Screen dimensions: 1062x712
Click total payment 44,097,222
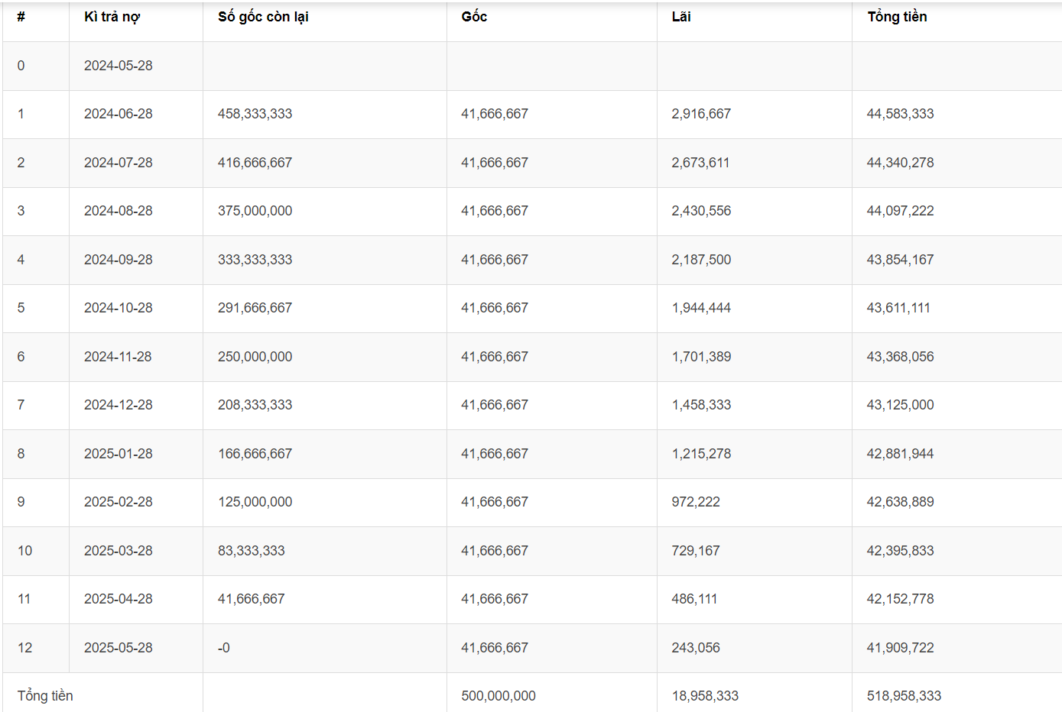coord(901,211)
